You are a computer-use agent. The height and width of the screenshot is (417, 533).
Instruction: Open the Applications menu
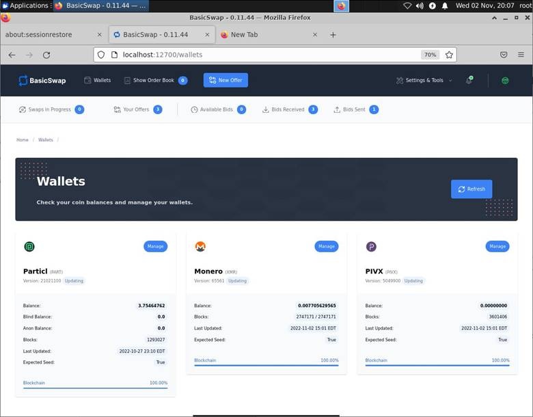[26, 5]
